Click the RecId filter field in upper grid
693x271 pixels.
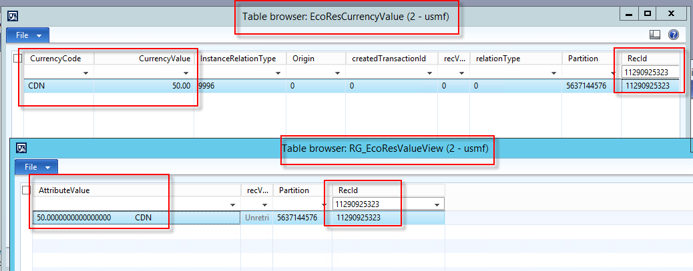point(650,72)
